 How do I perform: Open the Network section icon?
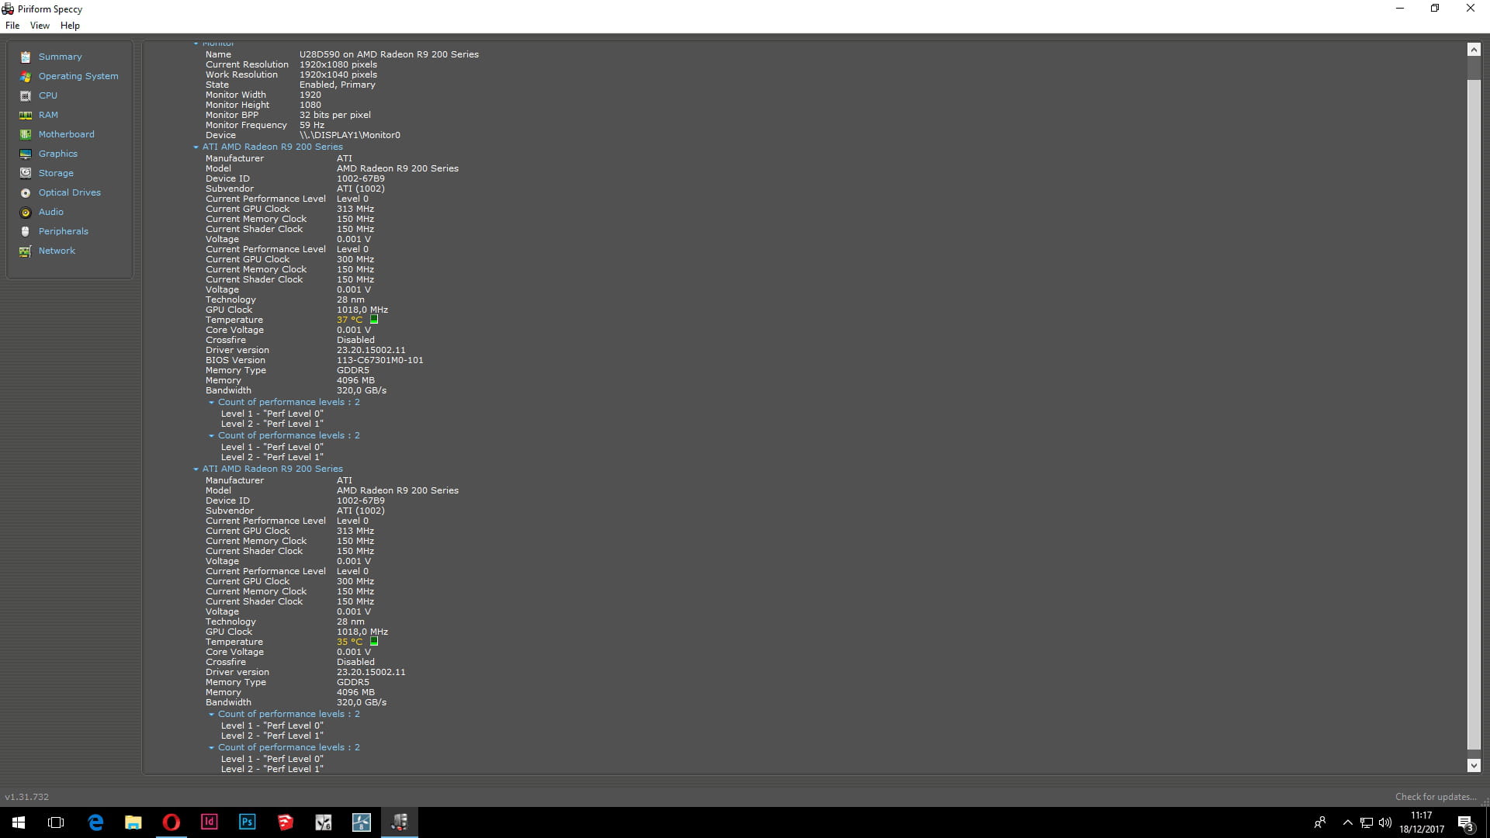coord(26,251)
